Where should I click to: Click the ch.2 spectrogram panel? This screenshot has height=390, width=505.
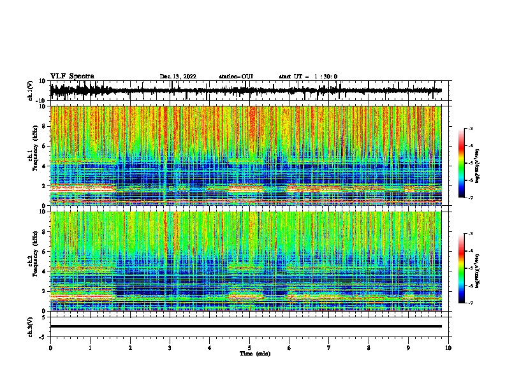click(x=245, y=261)
